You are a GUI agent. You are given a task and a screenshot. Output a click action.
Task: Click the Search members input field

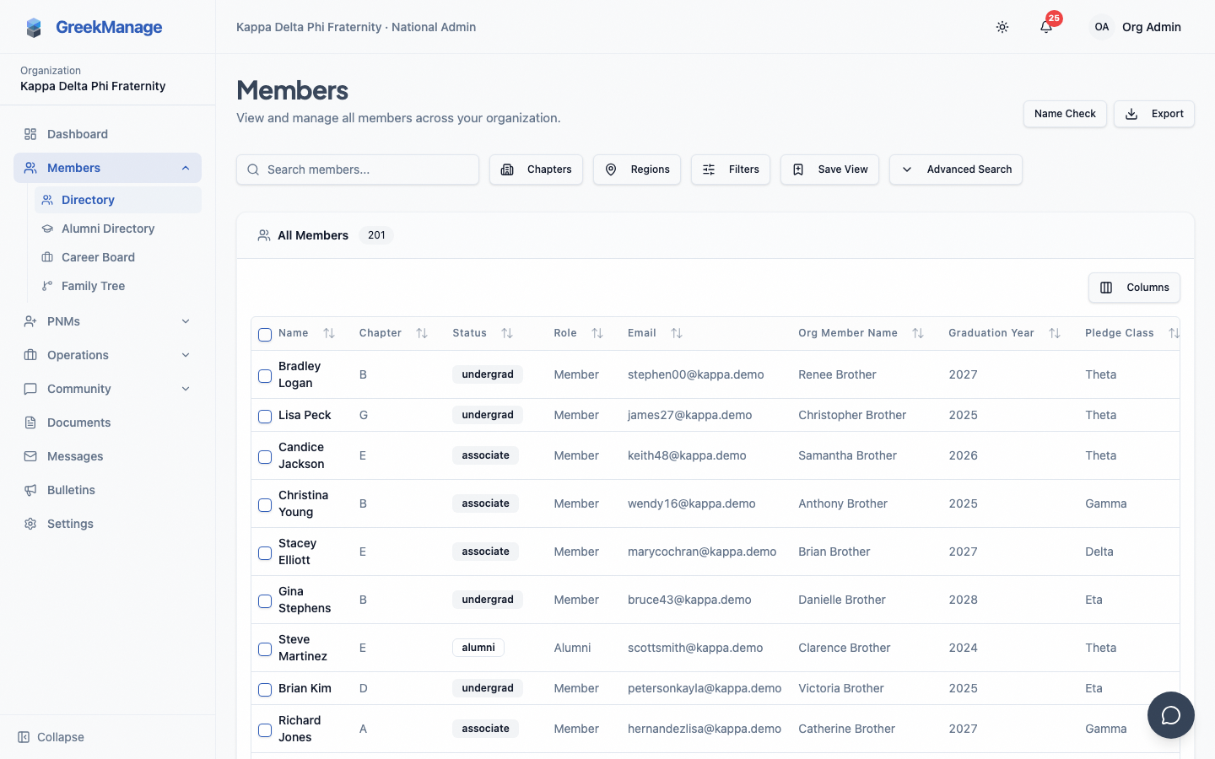pyautogui.click(x=358, y=170)
